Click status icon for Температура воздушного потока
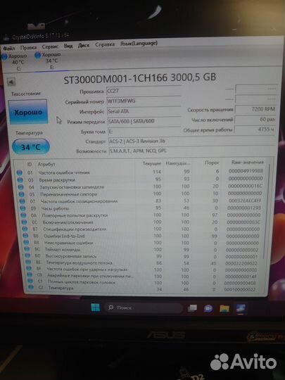This screenshot has width=285, height=380. point(28,262)
